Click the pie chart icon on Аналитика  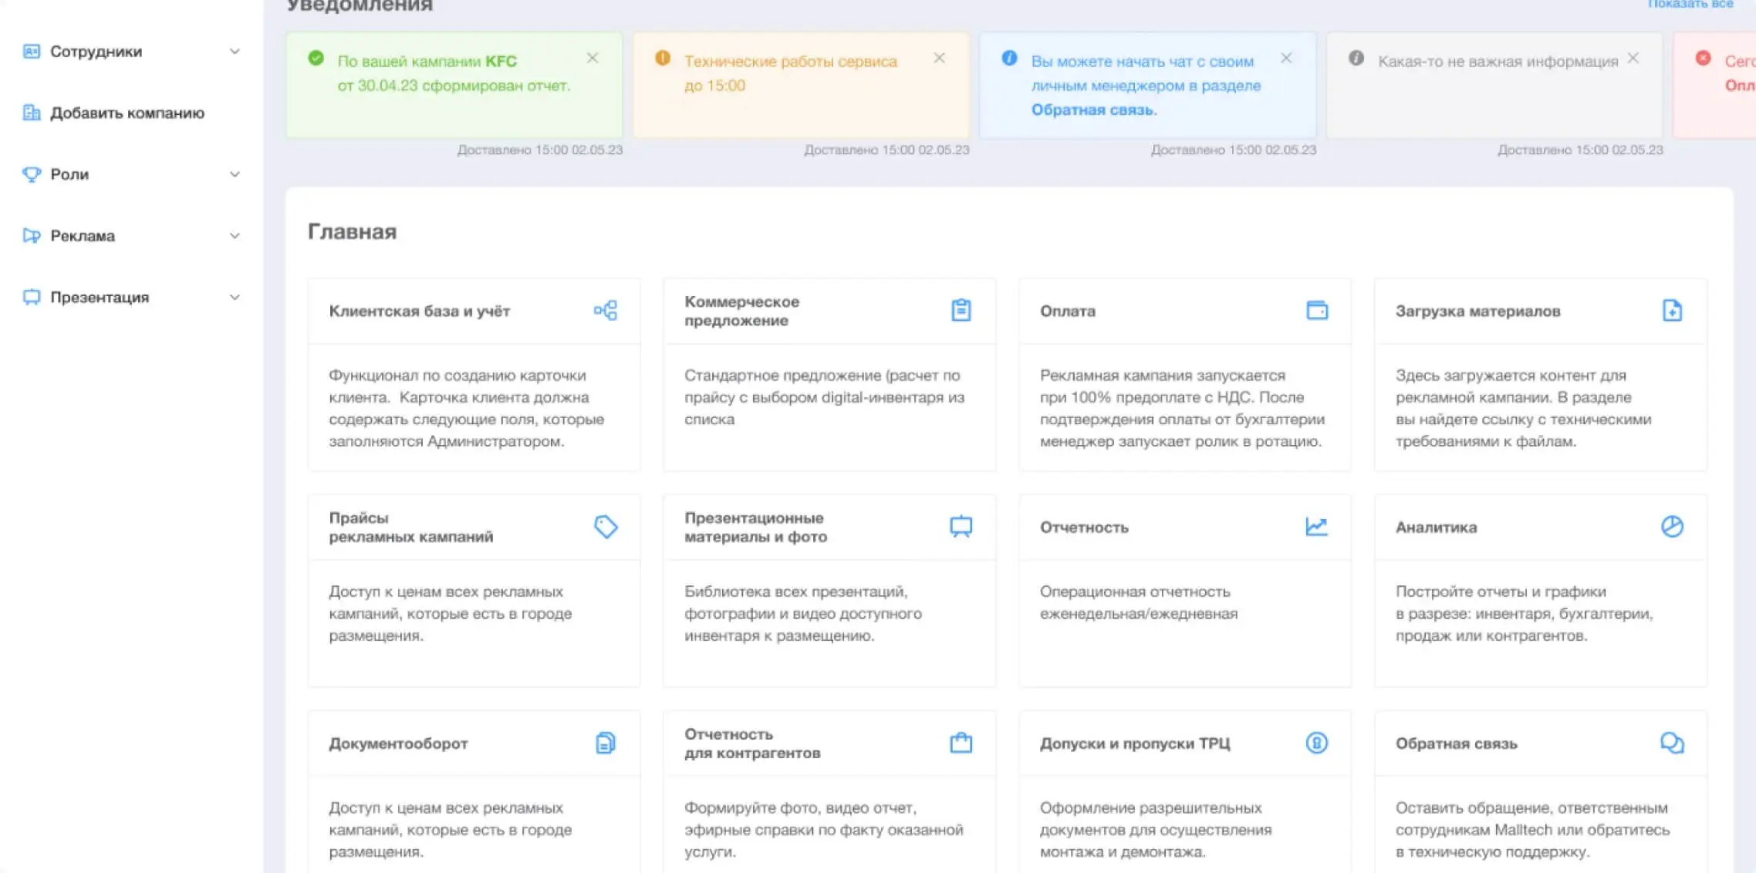1672,527
